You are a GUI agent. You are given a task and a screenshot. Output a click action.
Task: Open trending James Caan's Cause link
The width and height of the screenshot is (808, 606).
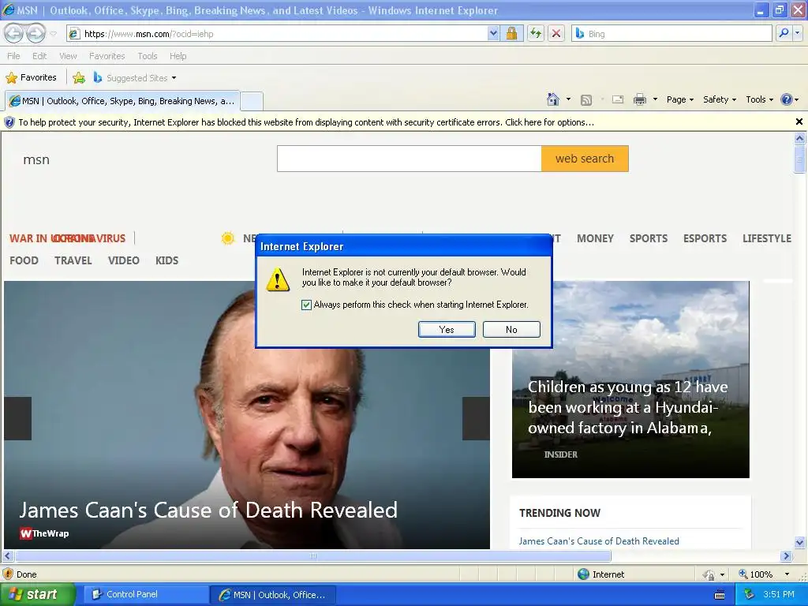(599, 541)
